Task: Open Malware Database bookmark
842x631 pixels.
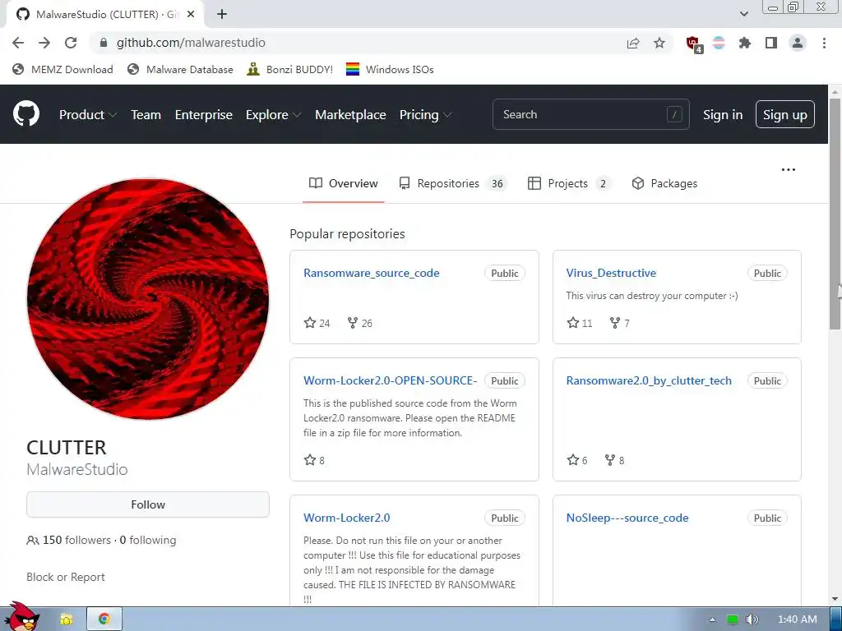Action: pos(180,69)
